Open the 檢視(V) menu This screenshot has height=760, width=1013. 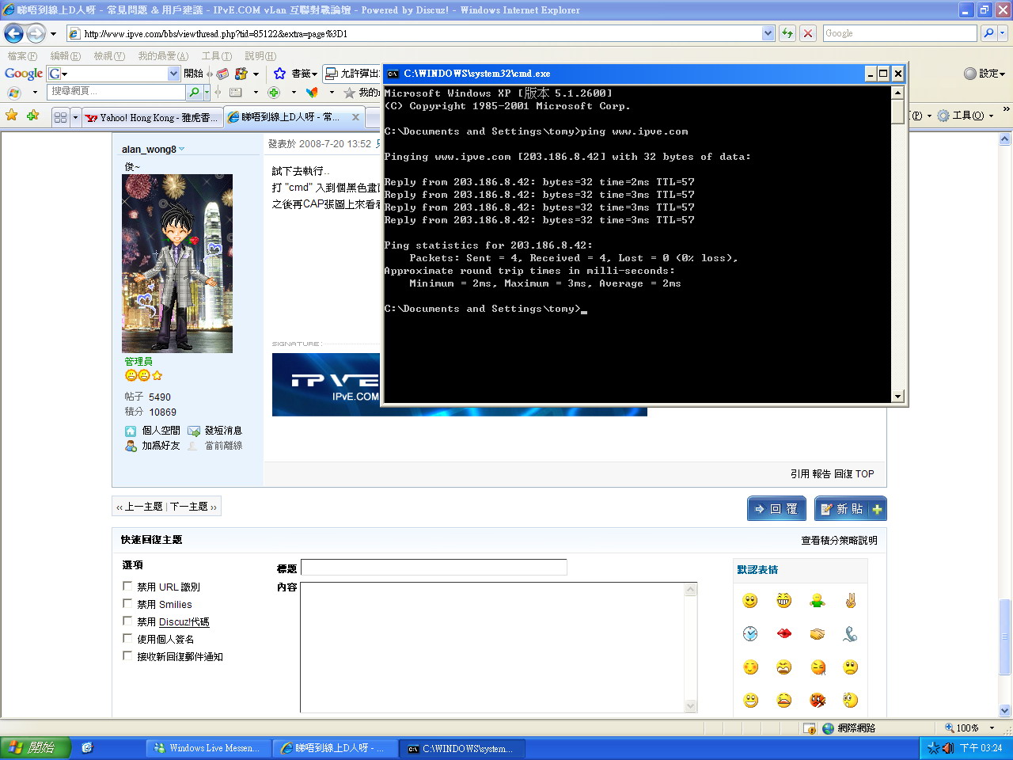point(109,56)
